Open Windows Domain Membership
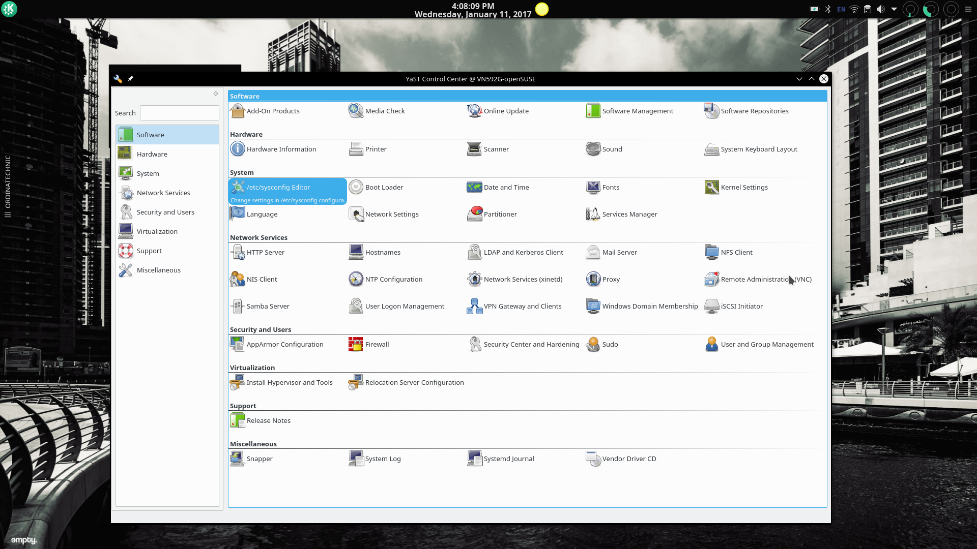This screenshot has width=977, height=549. (x=642, y=306)
